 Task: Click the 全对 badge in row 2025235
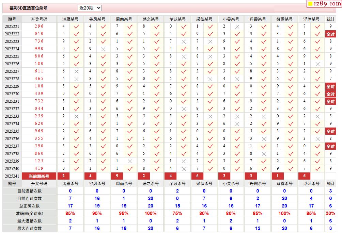click(x=330, y=132)
